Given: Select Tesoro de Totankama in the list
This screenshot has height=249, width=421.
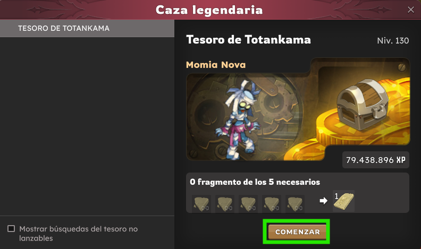Looking at the screenshot, I should point(87,28).
